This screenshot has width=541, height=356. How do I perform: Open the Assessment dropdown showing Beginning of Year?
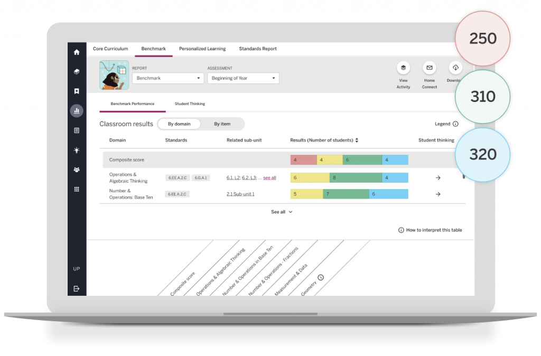click(x=243, y=78)
